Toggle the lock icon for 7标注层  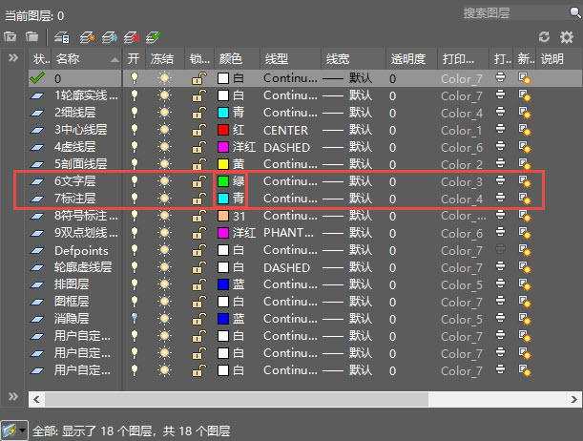(198, 199)
